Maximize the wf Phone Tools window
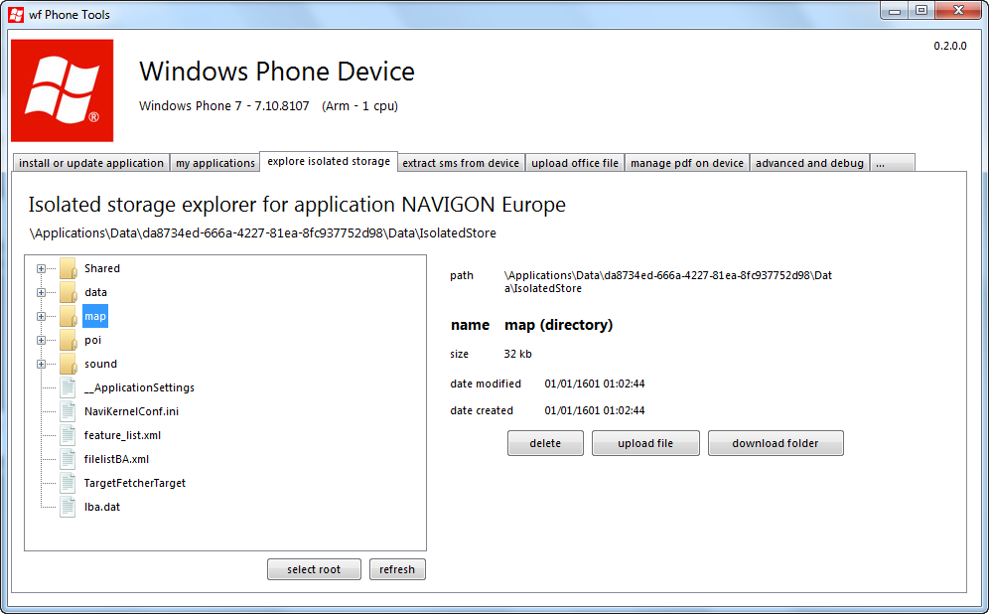 [921, 11]
